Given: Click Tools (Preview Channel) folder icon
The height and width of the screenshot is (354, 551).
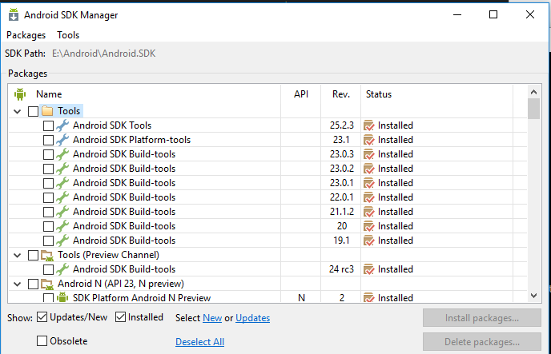Looking at the screenshot, I should (47, 255).
